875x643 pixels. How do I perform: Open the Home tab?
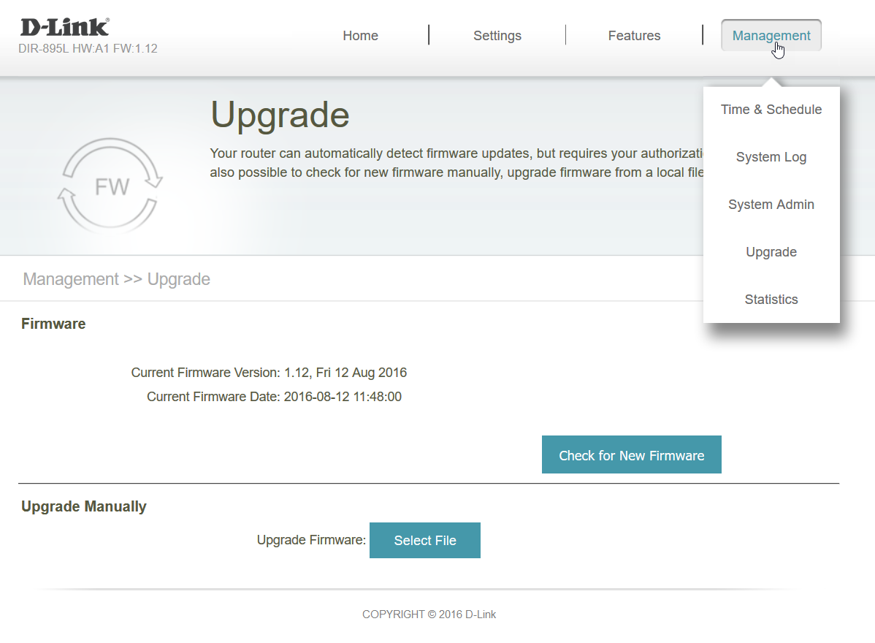tap(360, 36)
